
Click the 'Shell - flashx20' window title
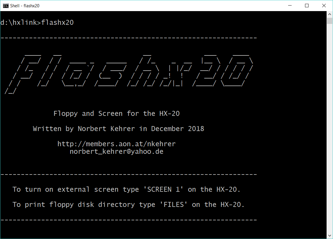pos(25,6)
